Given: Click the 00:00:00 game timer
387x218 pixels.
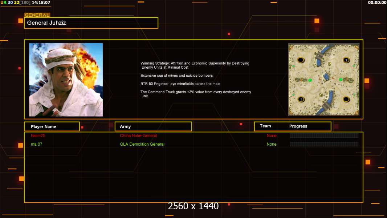Looking at the screenshot, I should pos(377,3).
